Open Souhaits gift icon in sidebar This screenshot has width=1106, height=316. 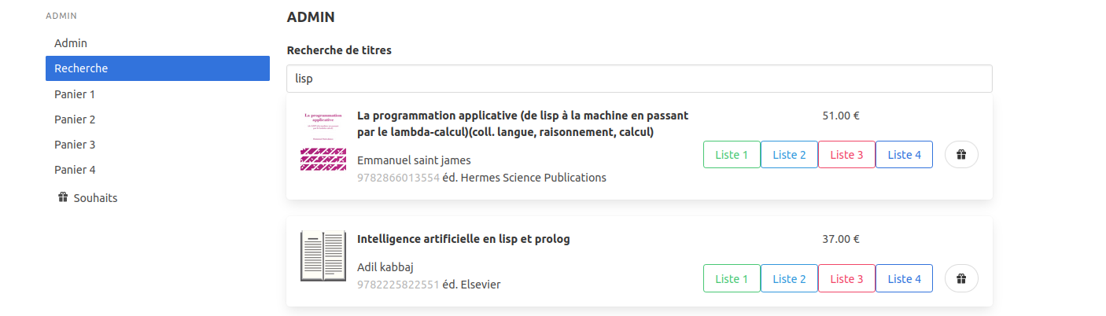(x=64, y=197)
